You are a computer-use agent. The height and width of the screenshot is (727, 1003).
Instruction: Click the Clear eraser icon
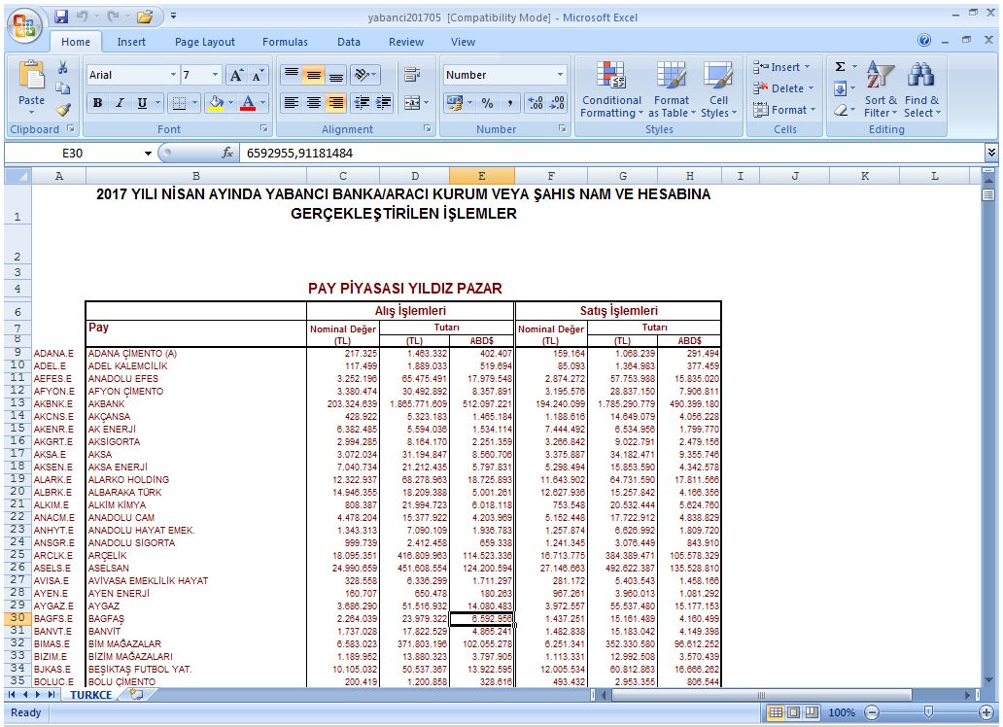841,110
